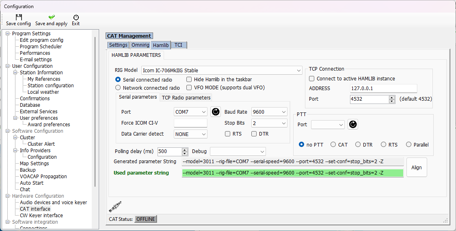Select Parallel as PTT method
The image size is (456, 231).
(x=408, y=144)
